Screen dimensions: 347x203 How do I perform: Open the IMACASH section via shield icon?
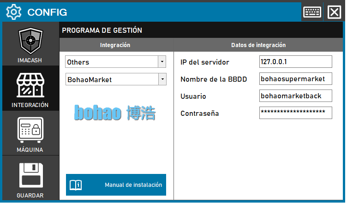pyautogui.click(x=30, y=42)
